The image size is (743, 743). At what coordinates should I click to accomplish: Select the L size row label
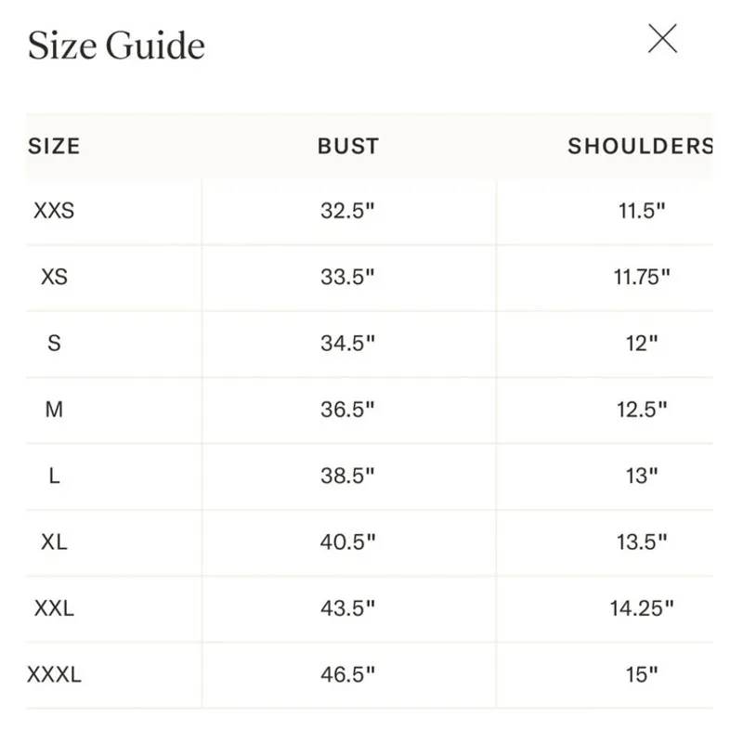54,476
